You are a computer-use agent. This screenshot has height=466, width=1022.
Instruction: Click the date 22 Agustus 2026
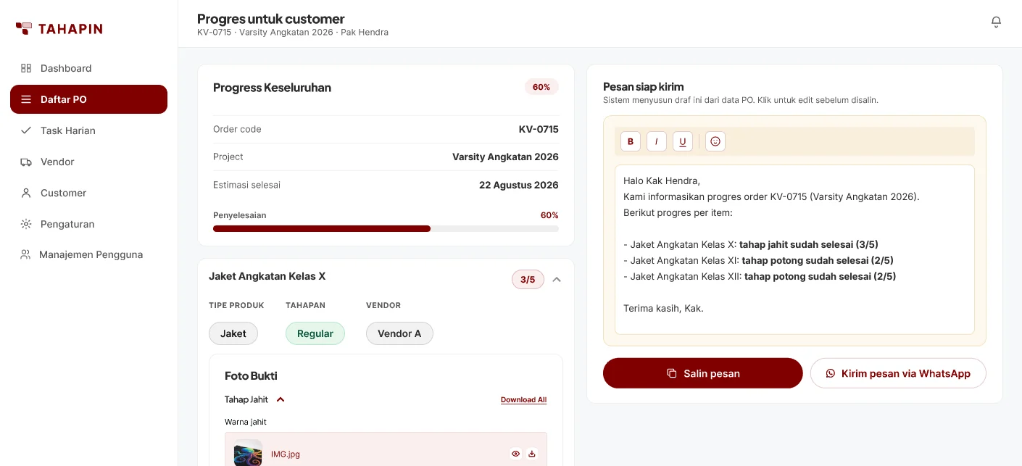point(519,185)
